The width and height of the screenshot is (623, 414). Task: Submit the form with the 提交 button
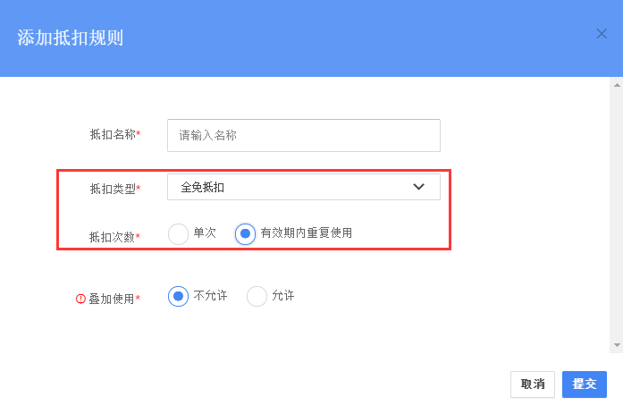click(584, 384)
